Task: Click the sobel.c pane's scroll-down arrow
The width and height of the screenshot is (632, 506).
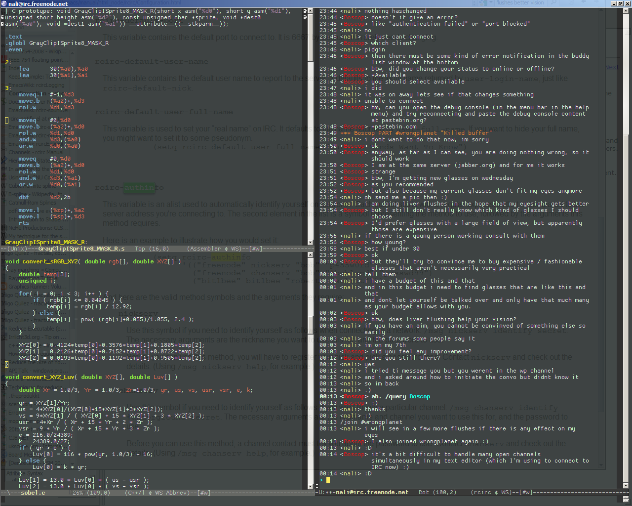Action: [311, 485]
